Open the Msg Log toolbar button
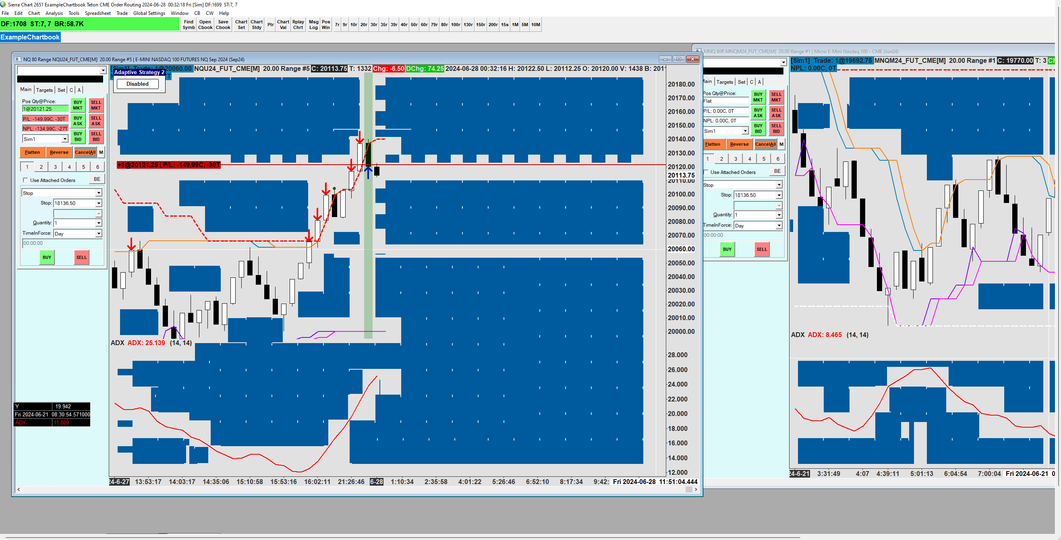1061x540 pixels. coord(313,25)
